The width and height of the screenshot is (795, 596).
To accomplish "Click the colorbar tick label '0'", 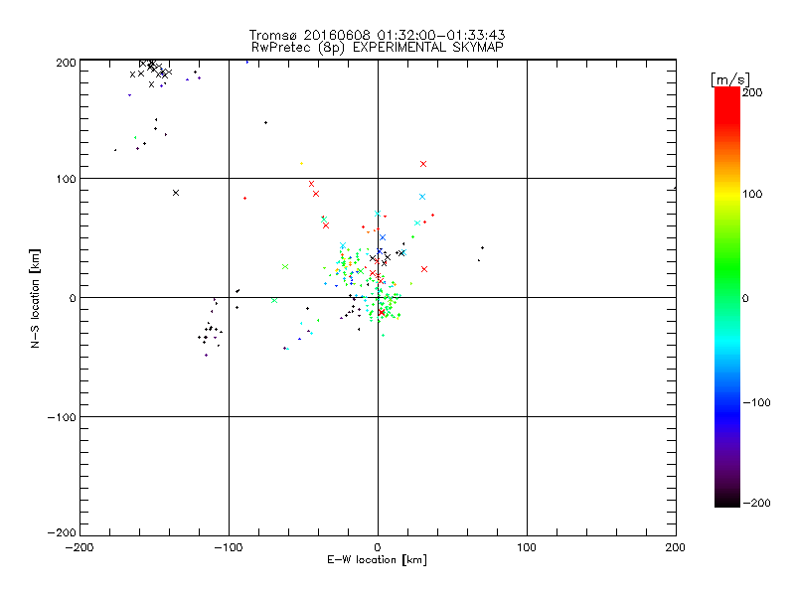I will (744, 299).
